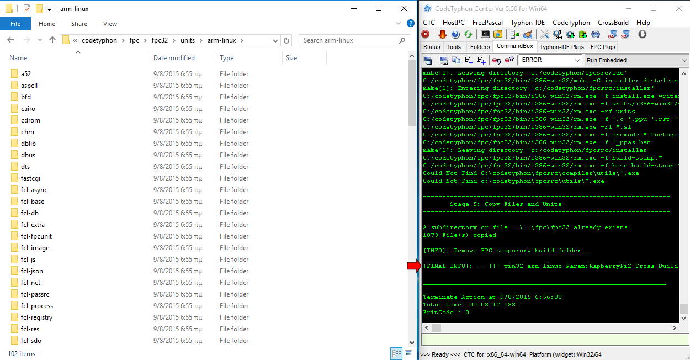Show hidden breadcrumb path with double chevron
The width and height of the screenshot is (690, 360).
click(x=75, y=40)
